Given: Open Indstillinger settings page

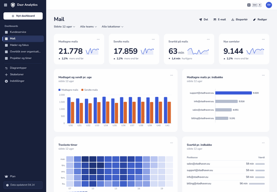Looking at the screenshot, I should [x=23, y=81].
